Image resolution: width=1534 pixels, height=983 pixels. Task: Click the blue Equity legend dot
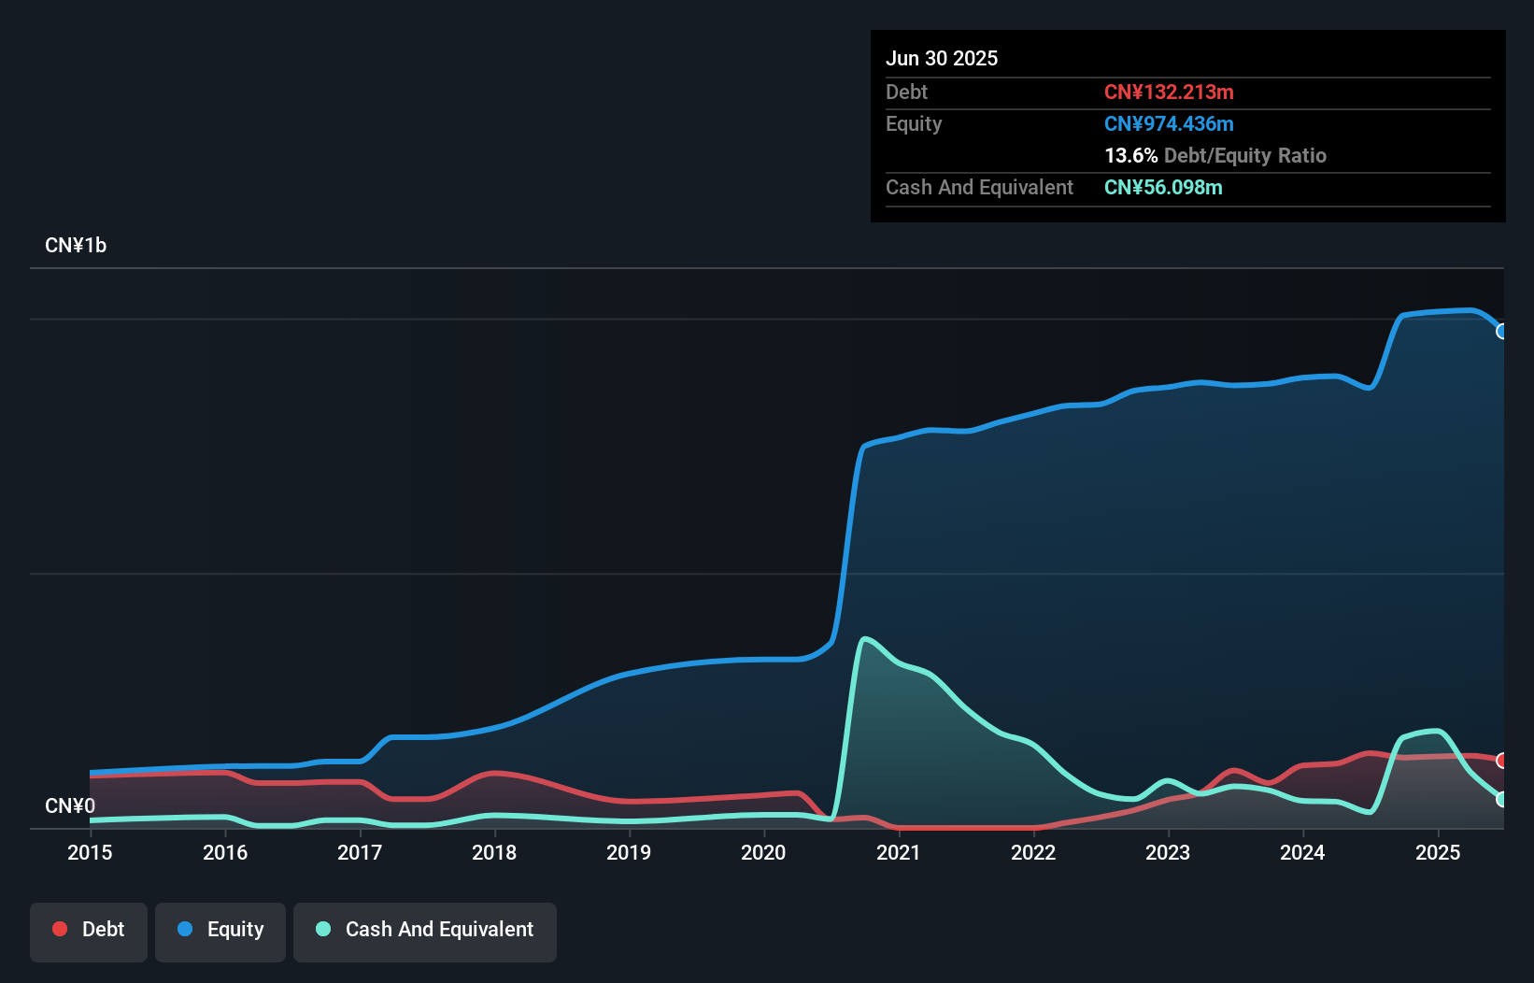pyautogui.click(x=185, y=929)
